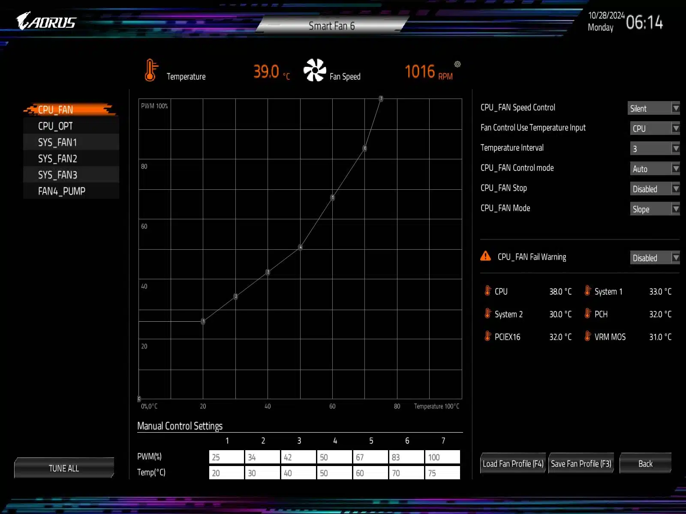Click the 10/28/2024 date
Viewport: 686px width, 514px height.
(606, 15)
